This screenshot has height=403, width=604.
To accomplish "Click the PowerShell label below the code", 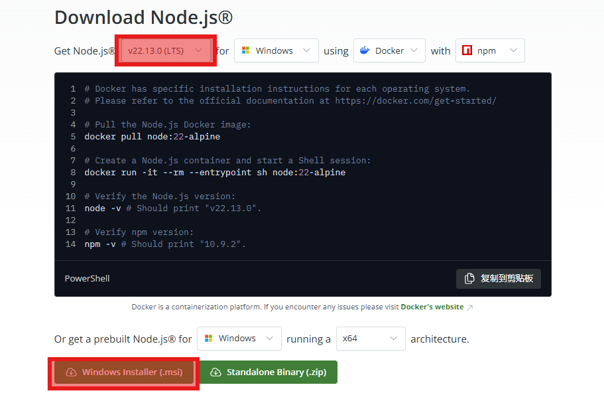I will click(87, 279).
